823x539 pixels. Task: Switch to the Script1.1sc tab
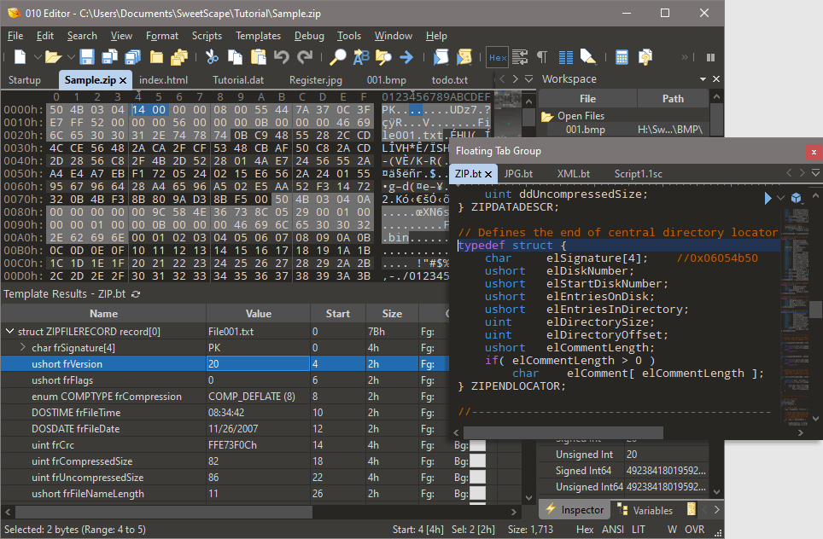click(x=639, y=173)
